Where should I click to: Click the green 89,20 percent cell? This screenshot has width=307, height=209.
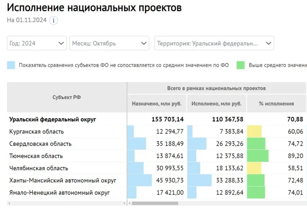276,156
